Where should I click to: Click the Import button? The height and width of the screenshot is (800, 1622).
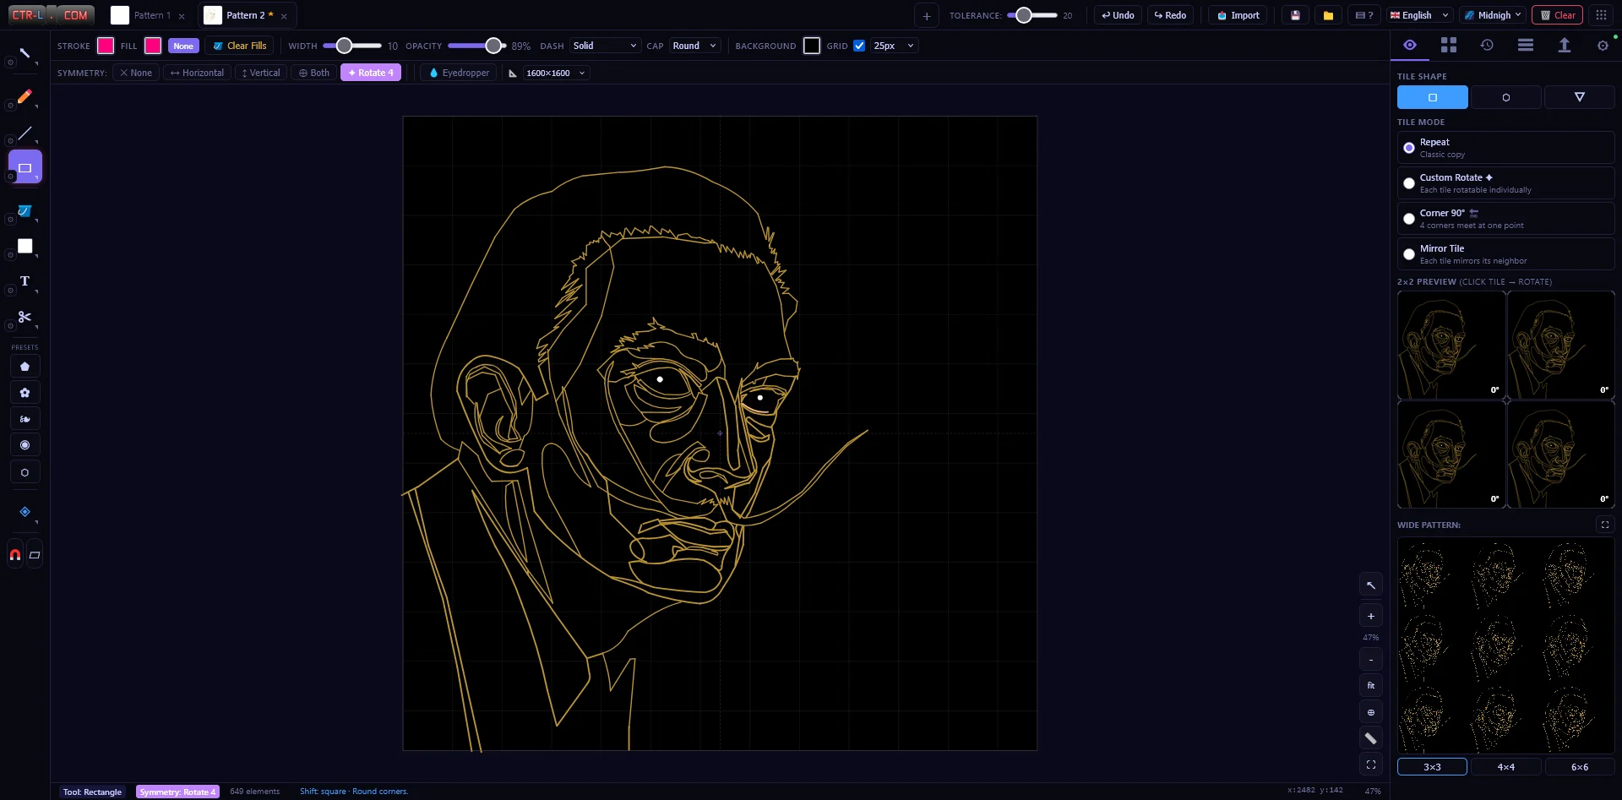pos(1238,15)
